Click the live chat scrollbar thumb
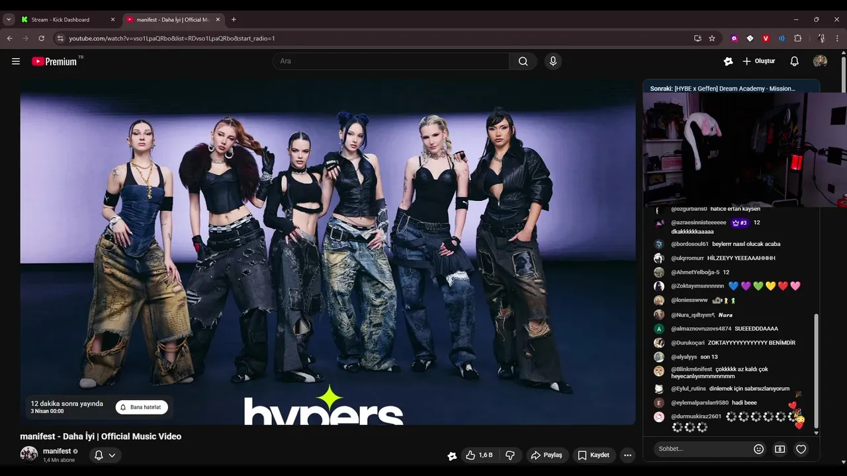 (x=816, y=371)
